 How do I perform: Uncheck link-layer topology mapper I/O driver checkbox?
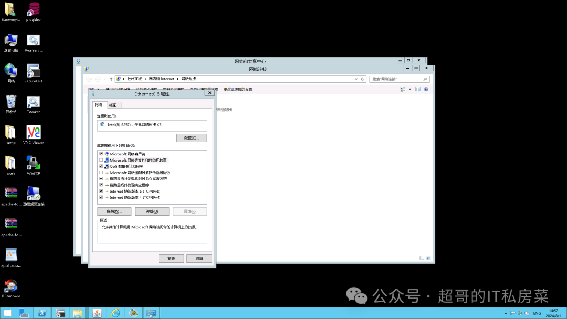coord(101,179)
